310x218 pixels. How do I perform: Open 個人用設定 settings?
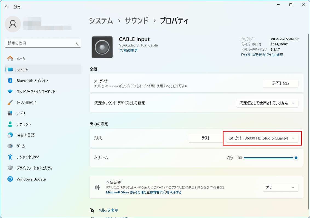(x=43, y=103)
